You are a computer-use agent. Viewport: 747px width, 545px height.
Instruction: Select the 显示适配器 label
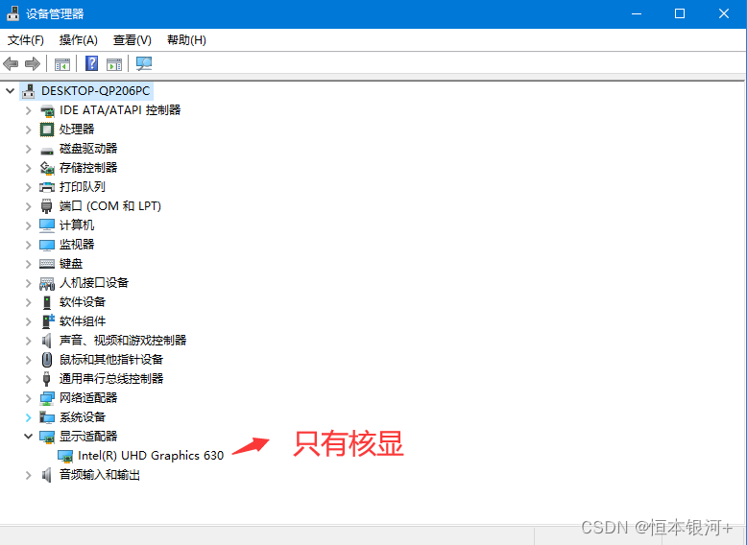tap(88, 436)
